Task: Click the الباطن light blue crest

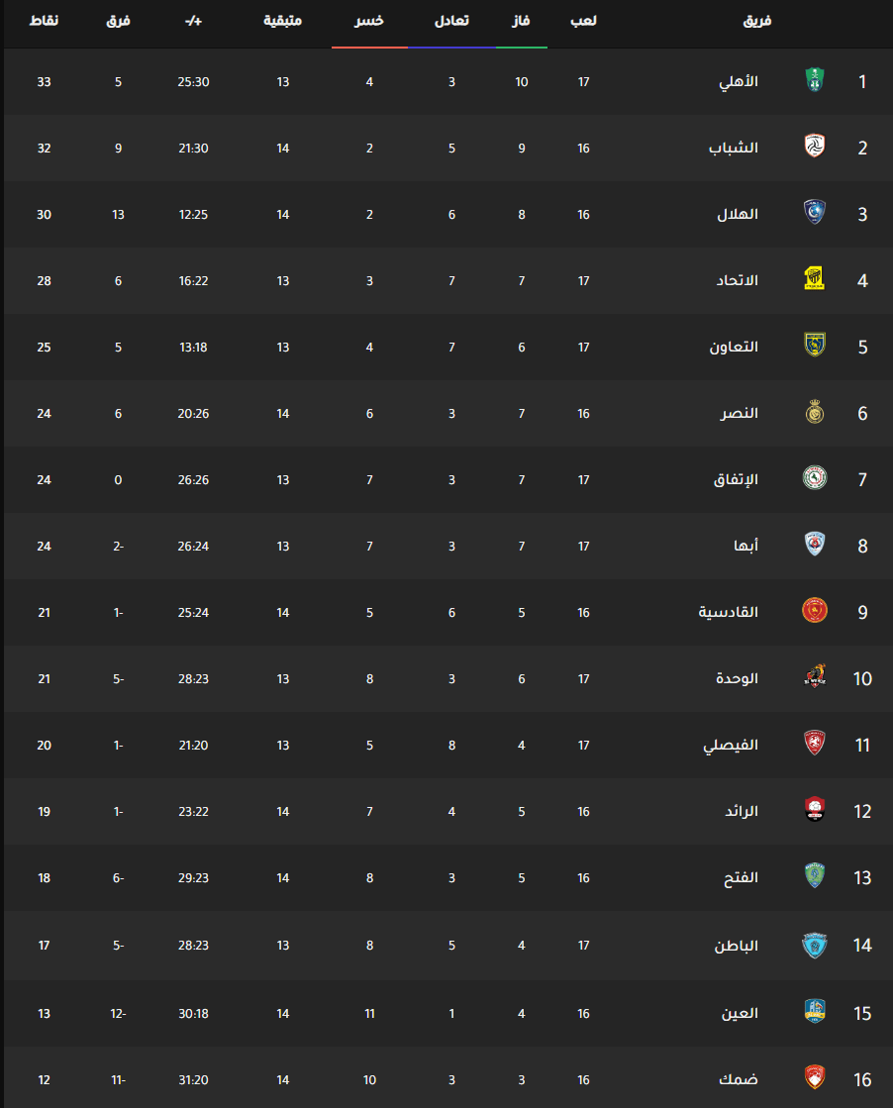Action: pyautogui.click(x=815, y=946)
